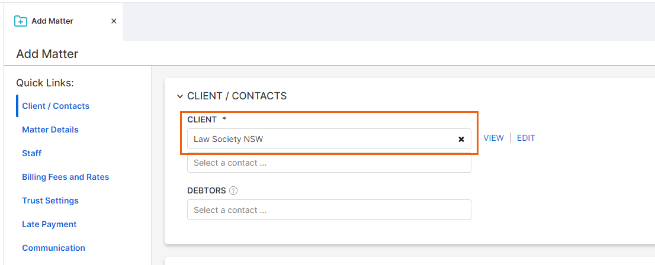
Task: Open Trust Settings in Quick Links
Action: (x=50, y=201)
